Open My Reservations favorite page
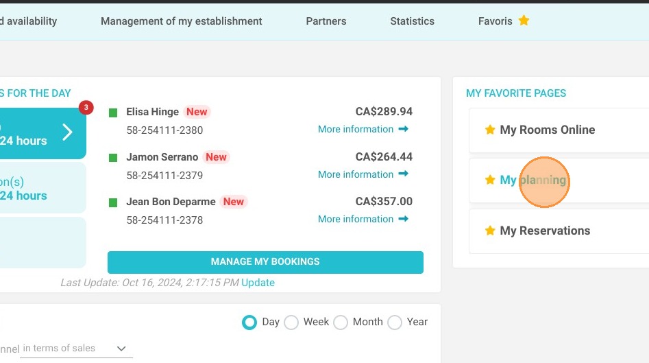This screenshot has height=363, width=649. point(559,231)
